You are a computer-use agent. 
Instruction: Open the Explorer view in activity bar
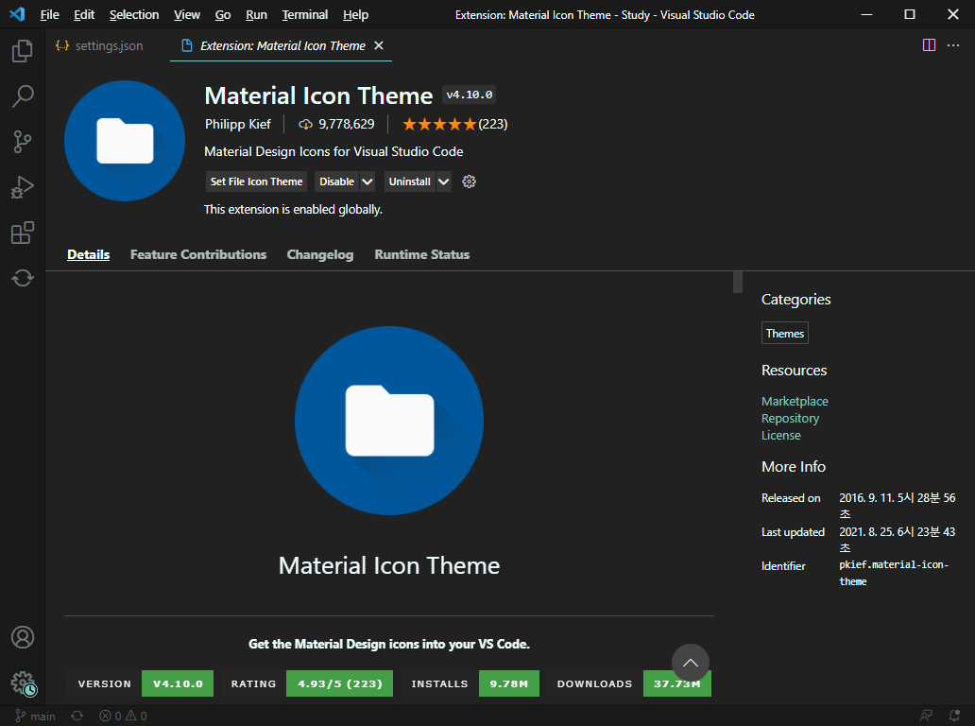click(x=23, y=50)
